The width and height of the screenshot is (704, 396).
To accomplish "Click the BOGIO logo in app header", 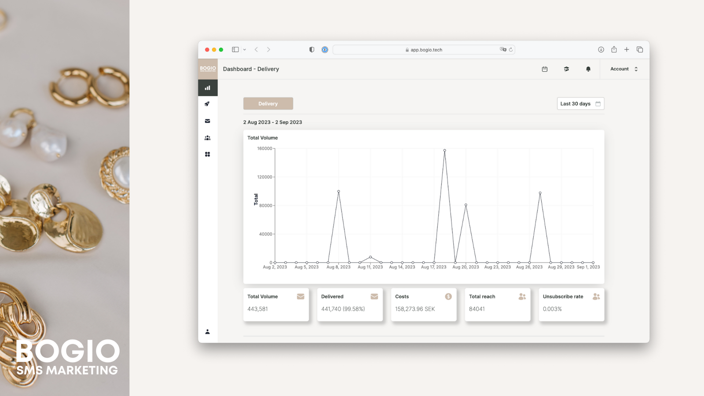I will 208,69.
